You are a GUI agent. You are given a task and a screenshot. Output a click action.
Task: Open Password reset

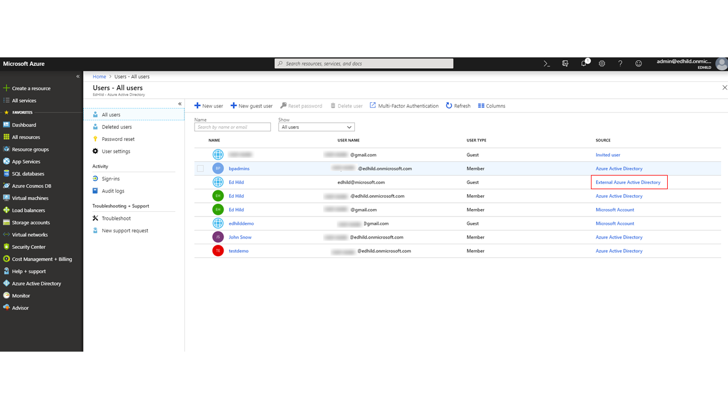pos(118,139)
